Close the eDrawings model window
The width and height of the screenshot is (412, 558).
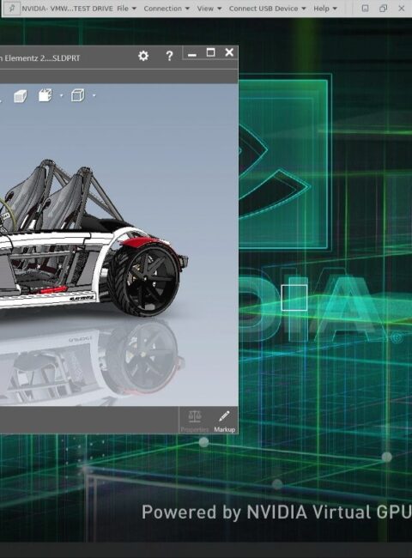click(x=229, y=52)
